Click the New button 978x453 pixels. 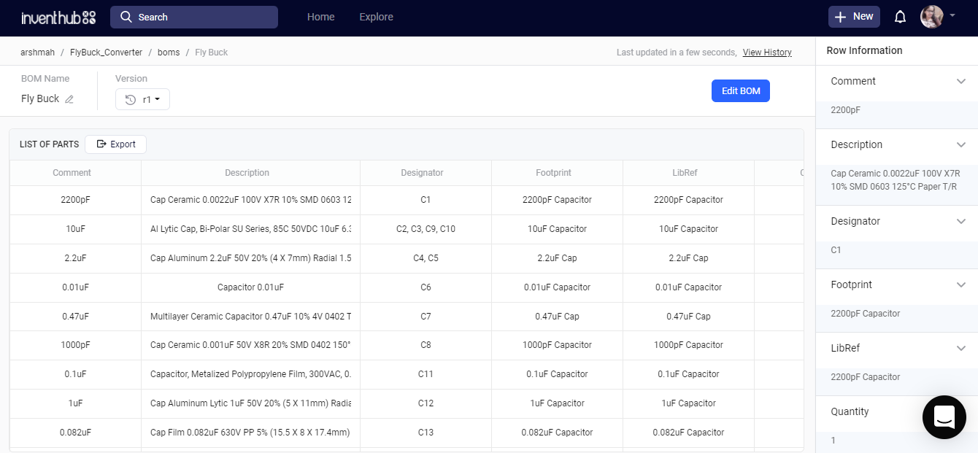tap(854, 17)
